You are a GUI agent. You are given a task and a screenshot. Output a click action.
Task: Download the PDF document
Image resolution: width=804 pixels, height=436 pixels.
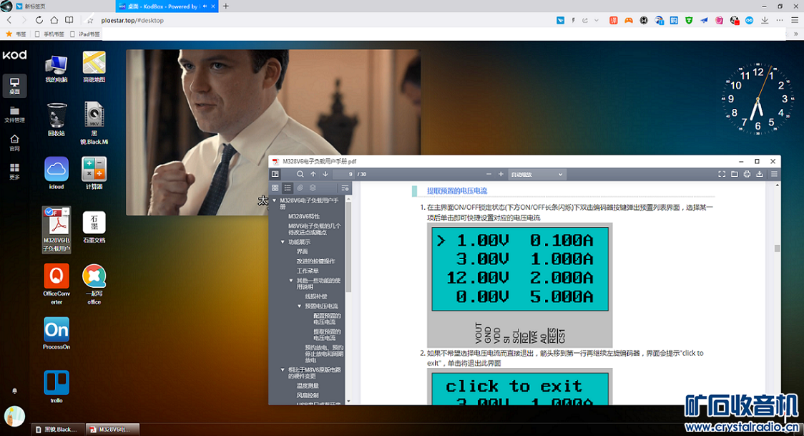[760, 175]
